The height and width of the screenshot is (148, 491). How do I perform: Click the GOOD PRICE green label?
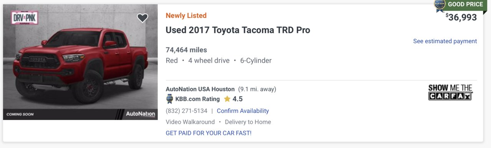point(465,4)
